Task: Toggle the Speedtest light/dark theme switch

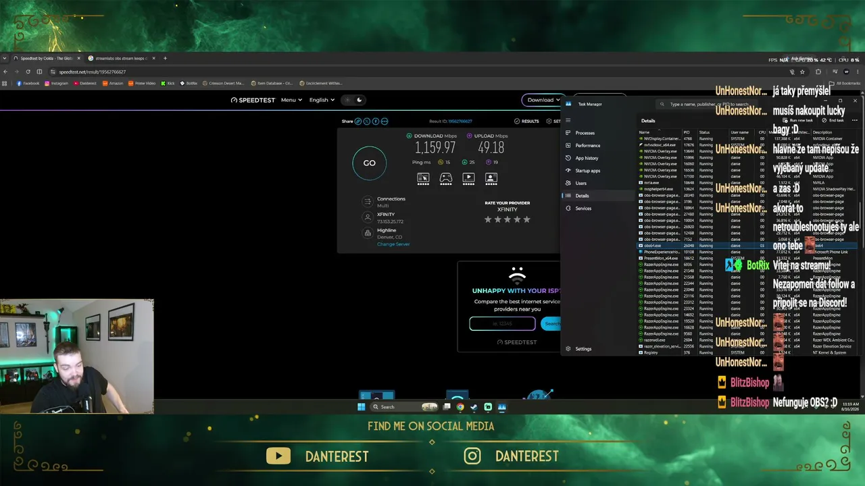Action: click(353, 100)
